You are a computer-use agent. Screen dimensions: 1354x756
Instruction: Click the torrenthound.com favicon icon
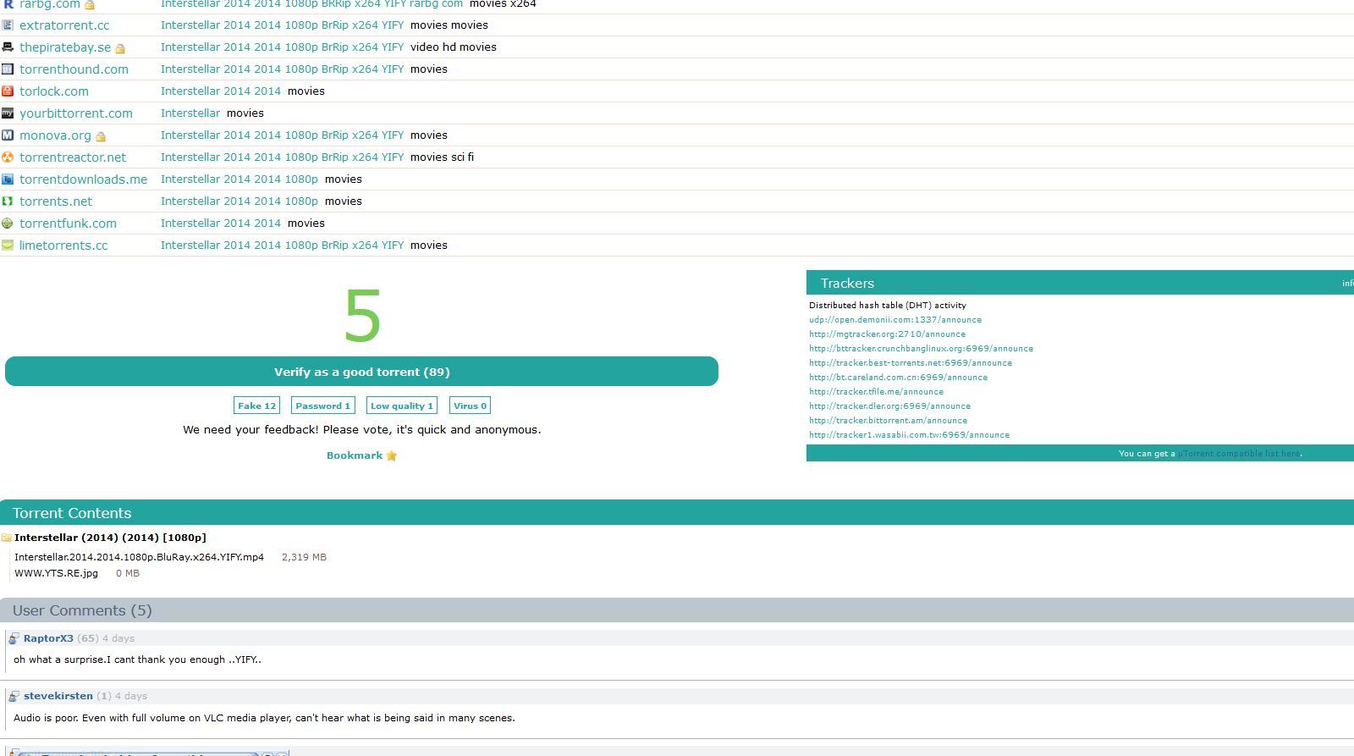tap(8, 69)
